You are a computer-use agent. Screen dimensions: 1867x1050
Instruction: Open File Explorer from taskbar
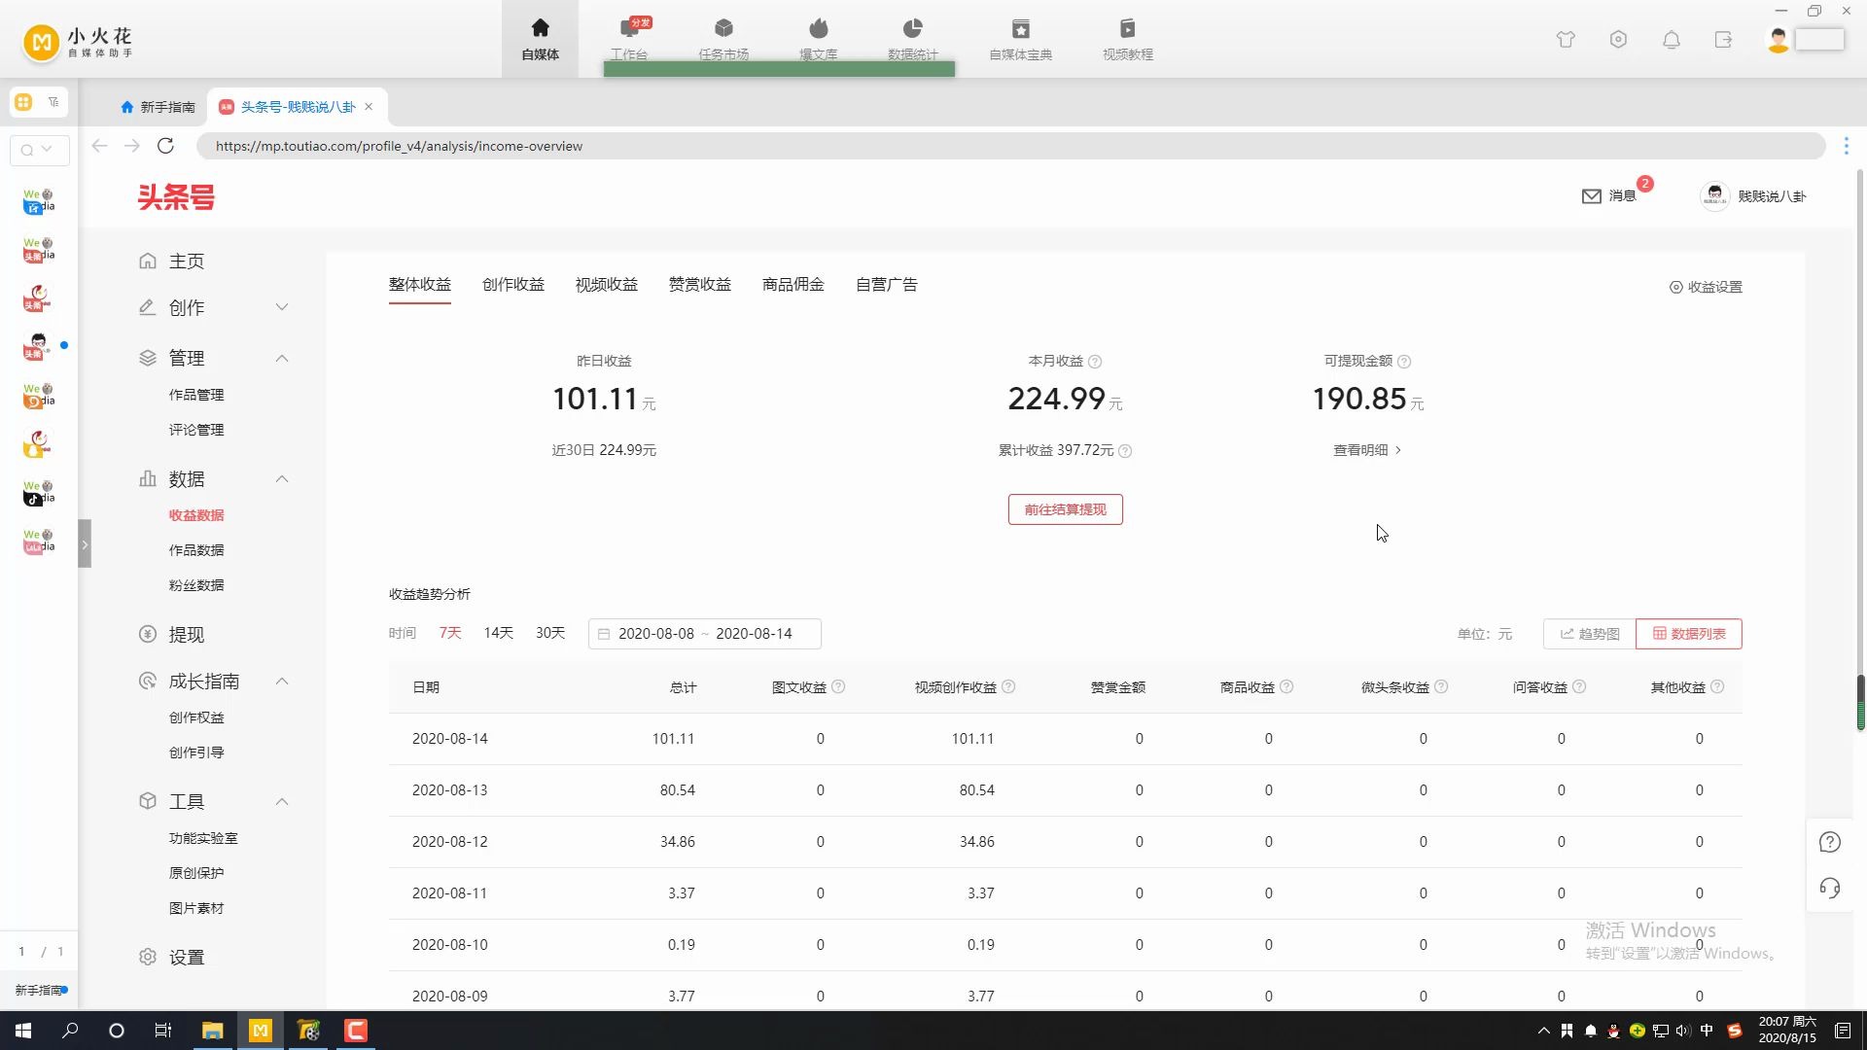point(213,1031)
